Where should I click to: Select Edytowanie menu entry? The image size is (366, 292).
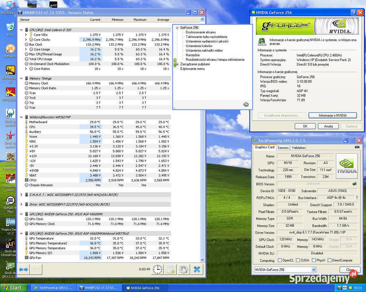point(192,69)
